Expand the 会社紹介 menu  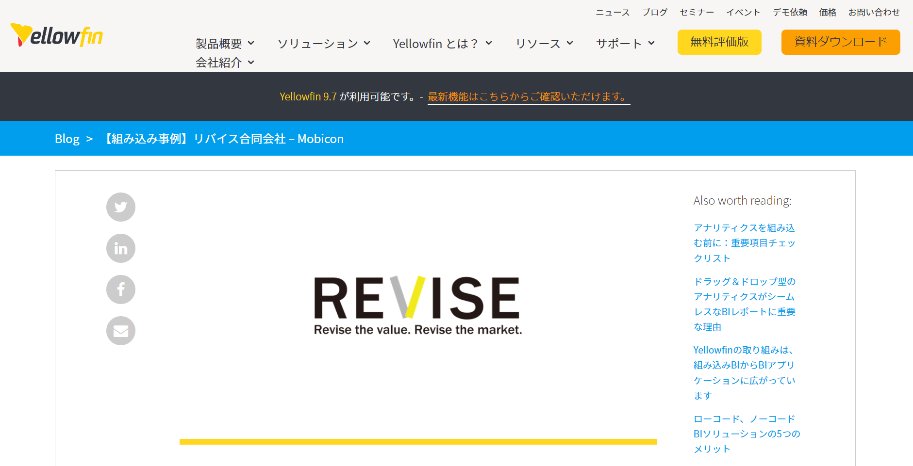(x=225, y=63)
